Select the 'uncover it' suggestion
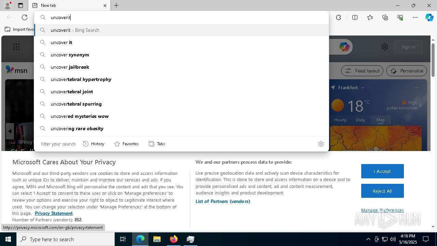This screenshot has height=246, width=437. [x=181, y=42]
